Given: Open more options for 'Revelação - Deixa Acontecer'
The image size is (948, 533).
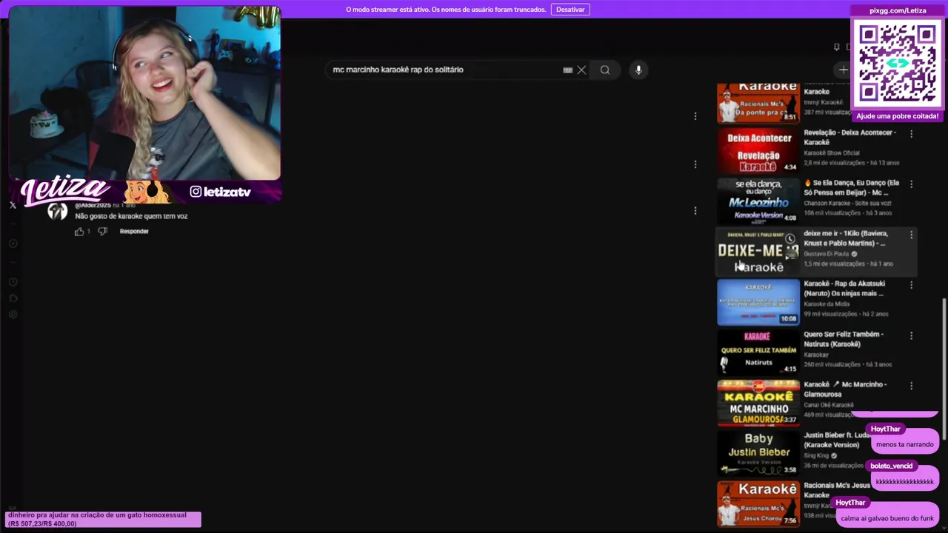Looking at the screenshot, I should (x=911, y=134).
